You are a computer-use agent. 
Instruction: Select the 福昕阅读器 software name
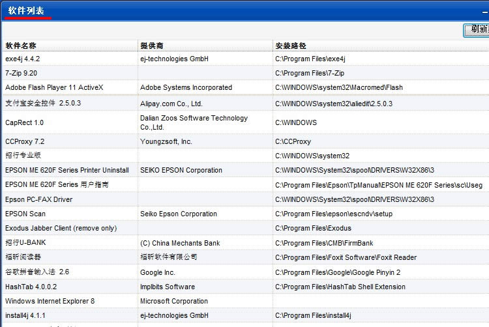tap(23, 257)
